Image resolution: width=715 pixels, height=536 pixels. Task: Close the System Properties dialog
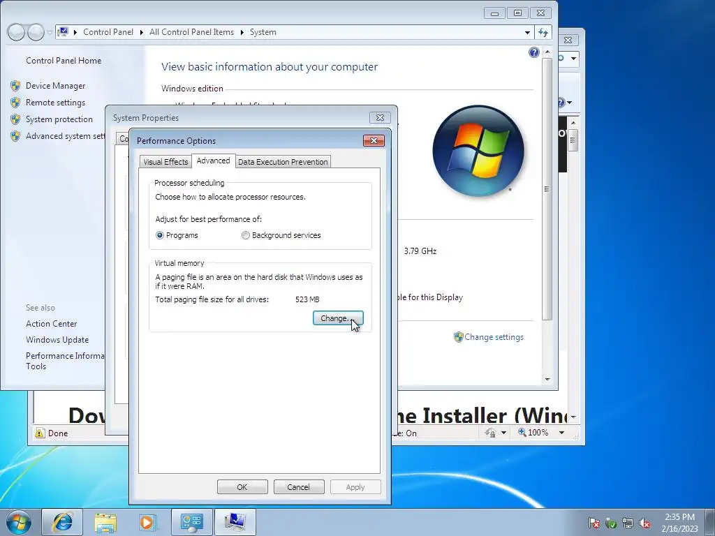[x=380, y=117]
